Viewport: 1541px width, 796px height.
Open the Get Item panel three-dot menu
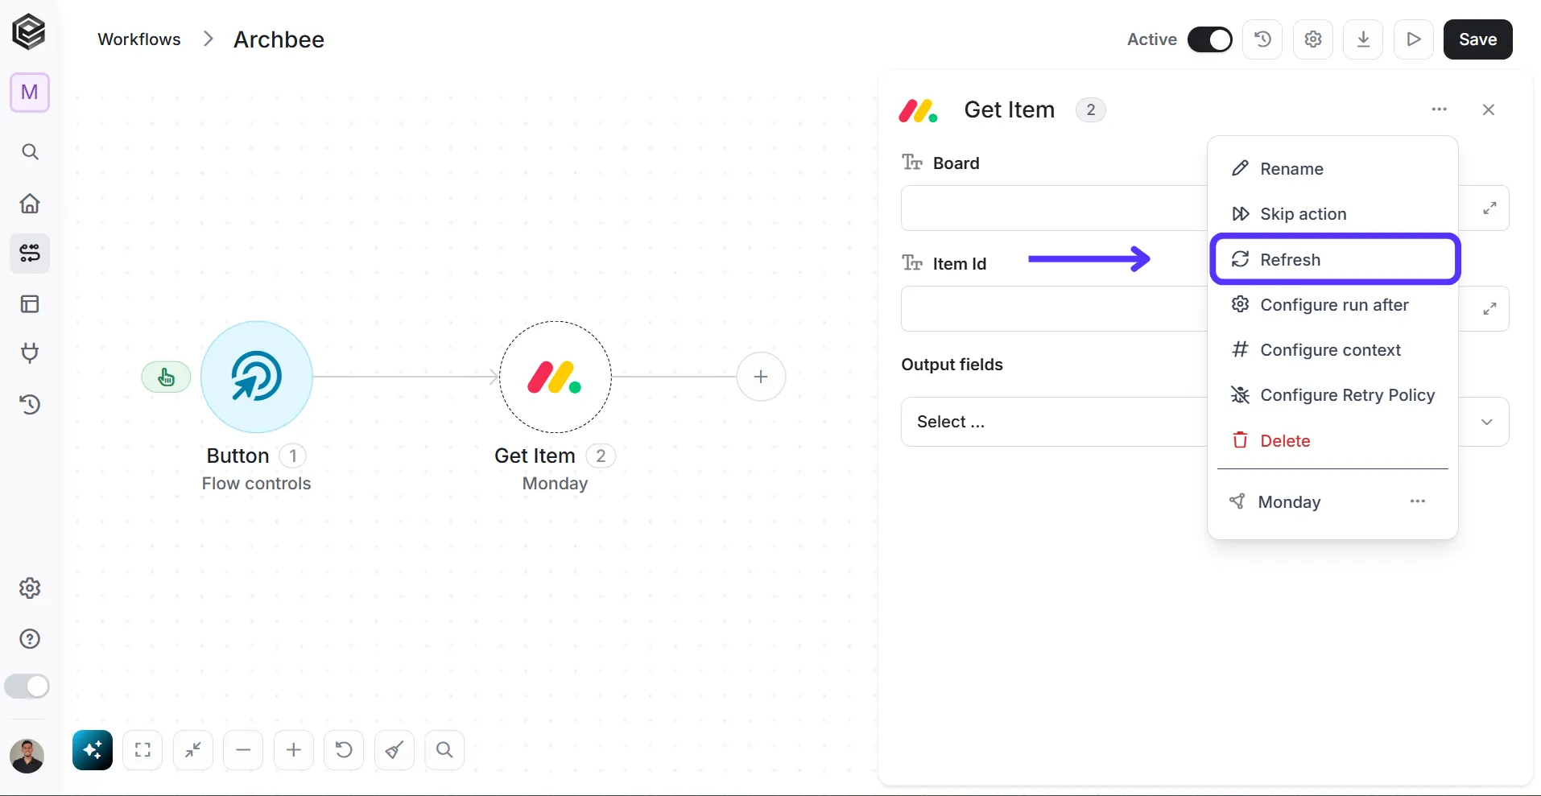(x=1440, y=109)
